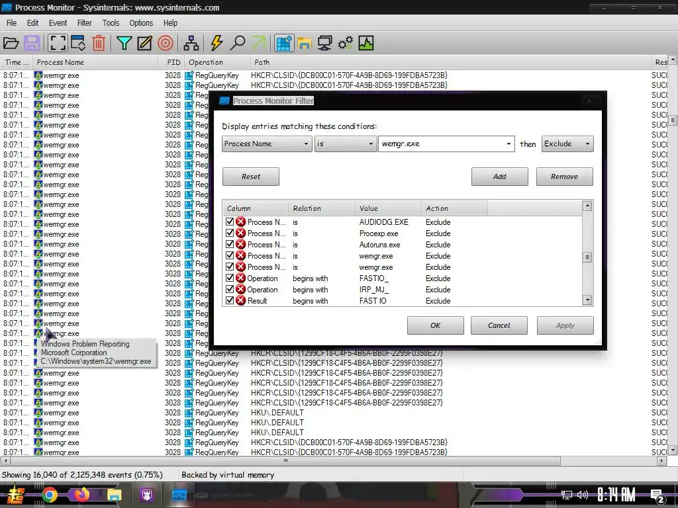Toggle Show Process and Thread Activity icon
This screenshot has height=508, width=678.
(346, 43)
